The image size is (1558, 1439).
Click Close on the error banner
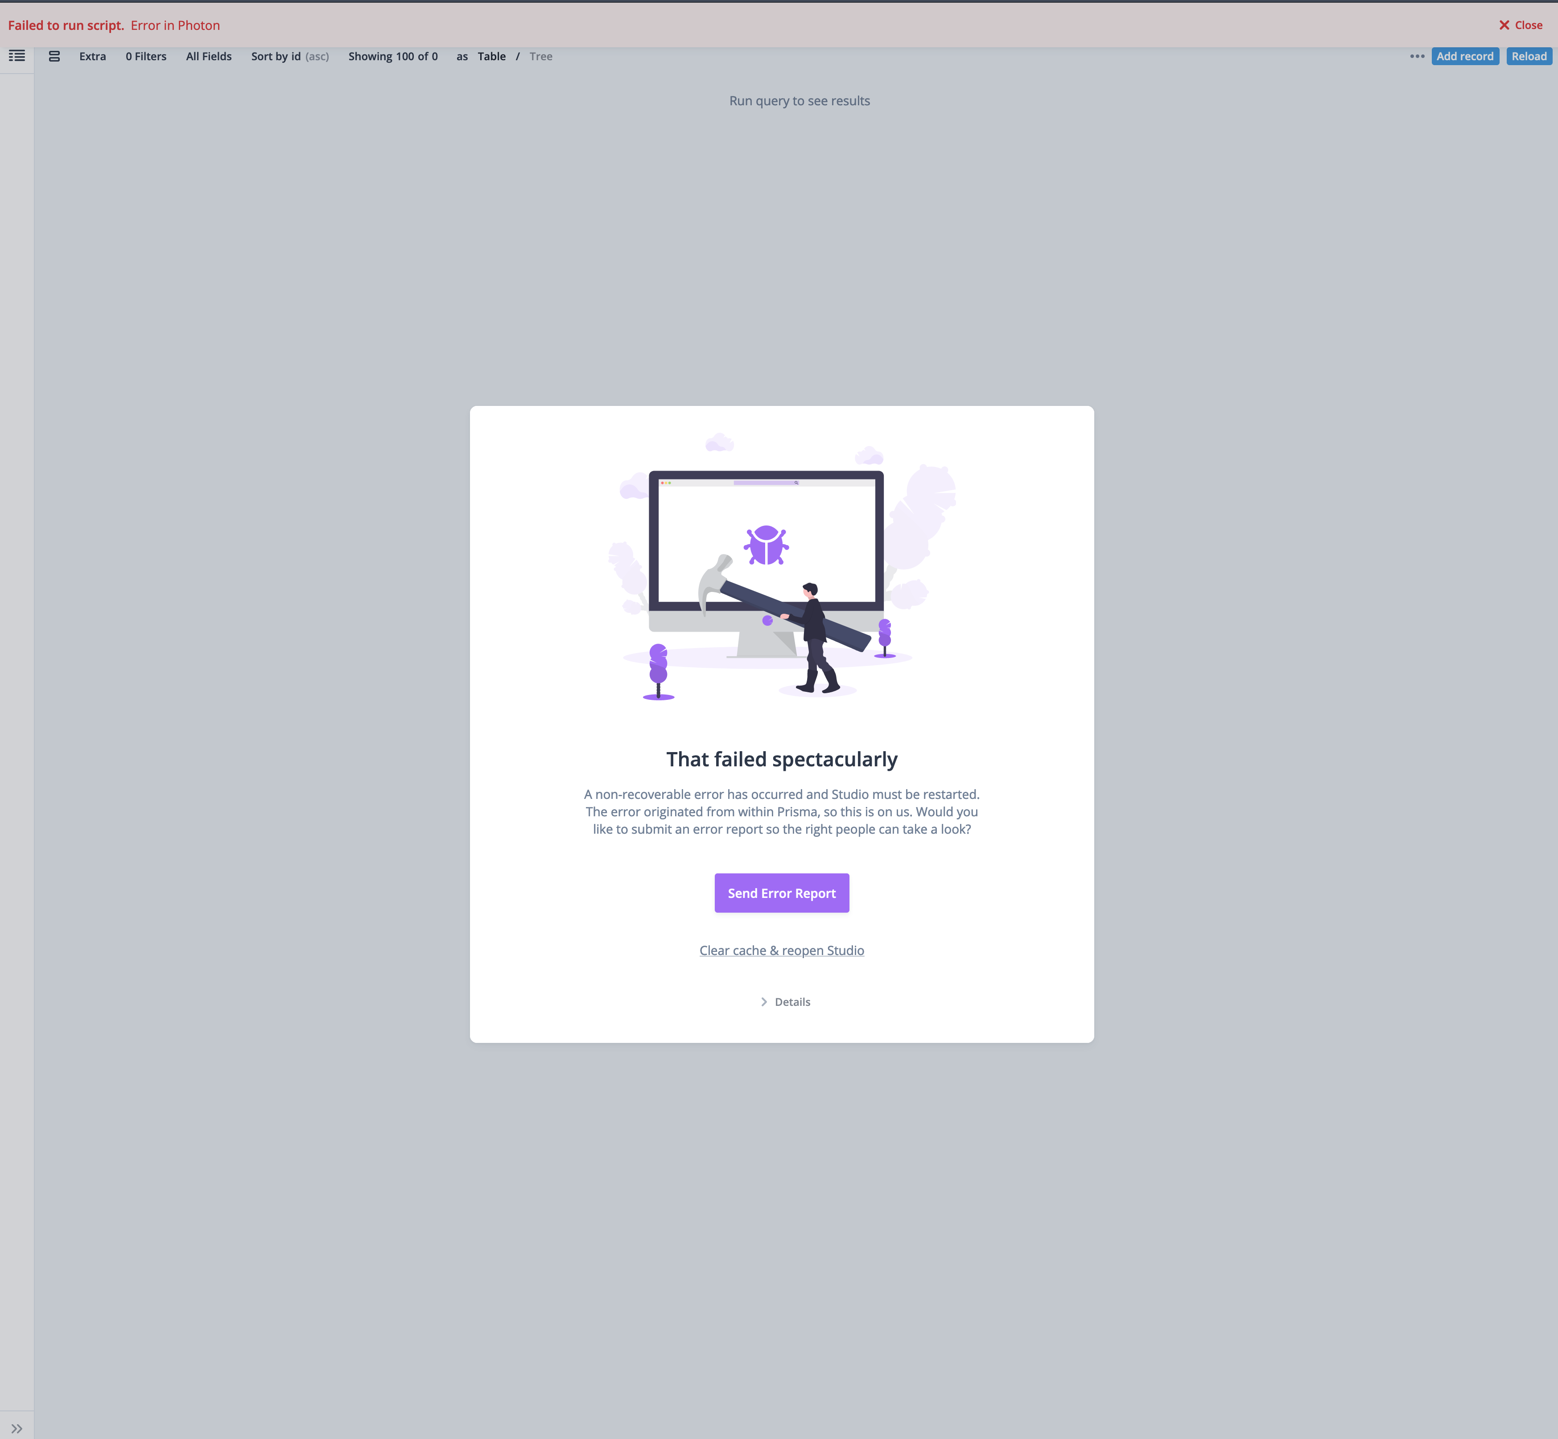pyautogui.click(x=1529, y=24)
